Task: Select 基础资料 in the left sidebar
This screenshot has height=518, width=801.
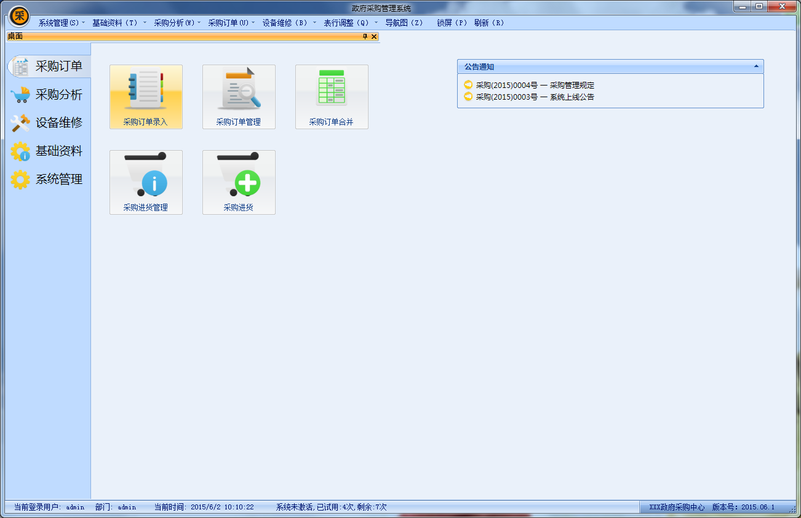Action: 48,151
